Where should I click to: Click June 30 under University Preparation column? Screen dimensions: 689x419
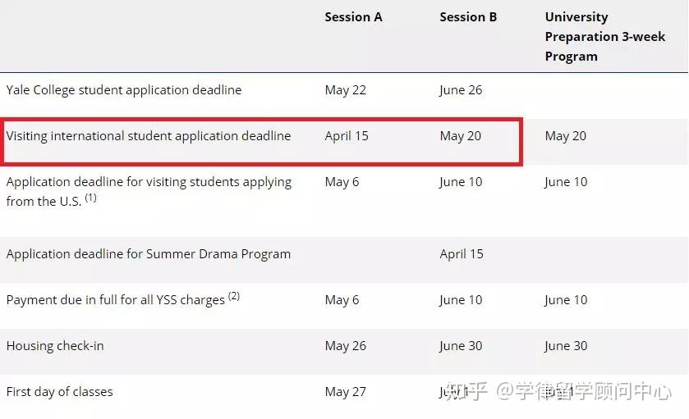pyautogui.click(x=566, y=346)
